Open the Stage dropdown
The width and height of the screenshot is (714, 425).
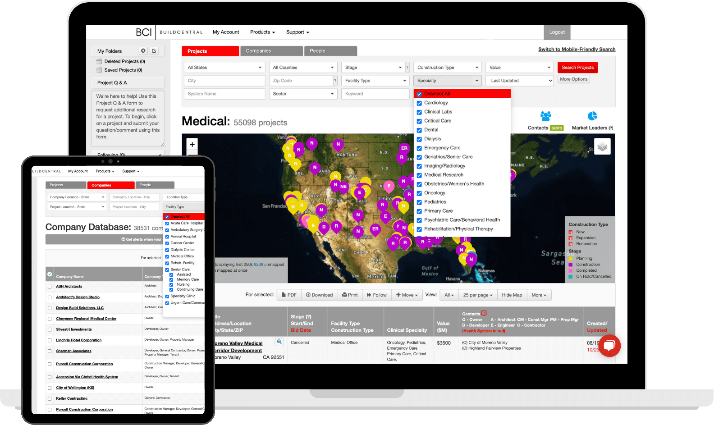(373, 68)
